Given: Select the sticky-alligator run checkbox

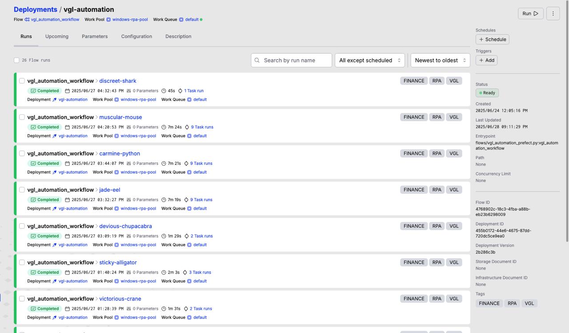Looking at the screenshot, I should click(x=22, y=262).
